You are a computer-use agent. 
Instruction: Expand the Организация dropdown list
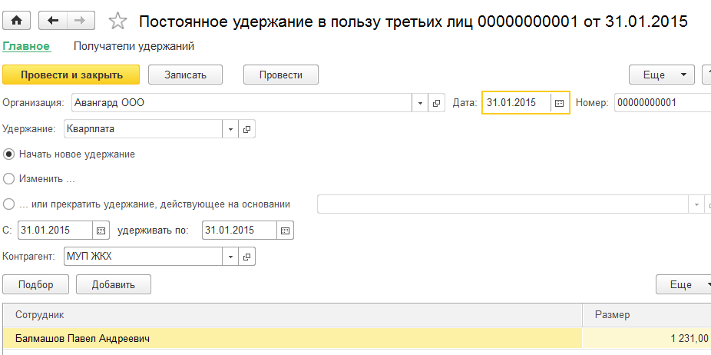point(421,103)
